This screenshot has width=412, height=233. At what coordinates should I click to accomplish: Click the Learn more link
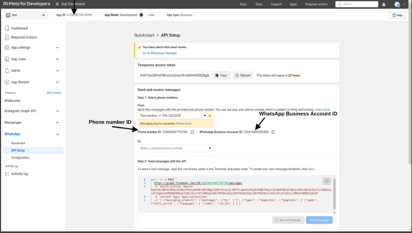click(x=322, y=110)
